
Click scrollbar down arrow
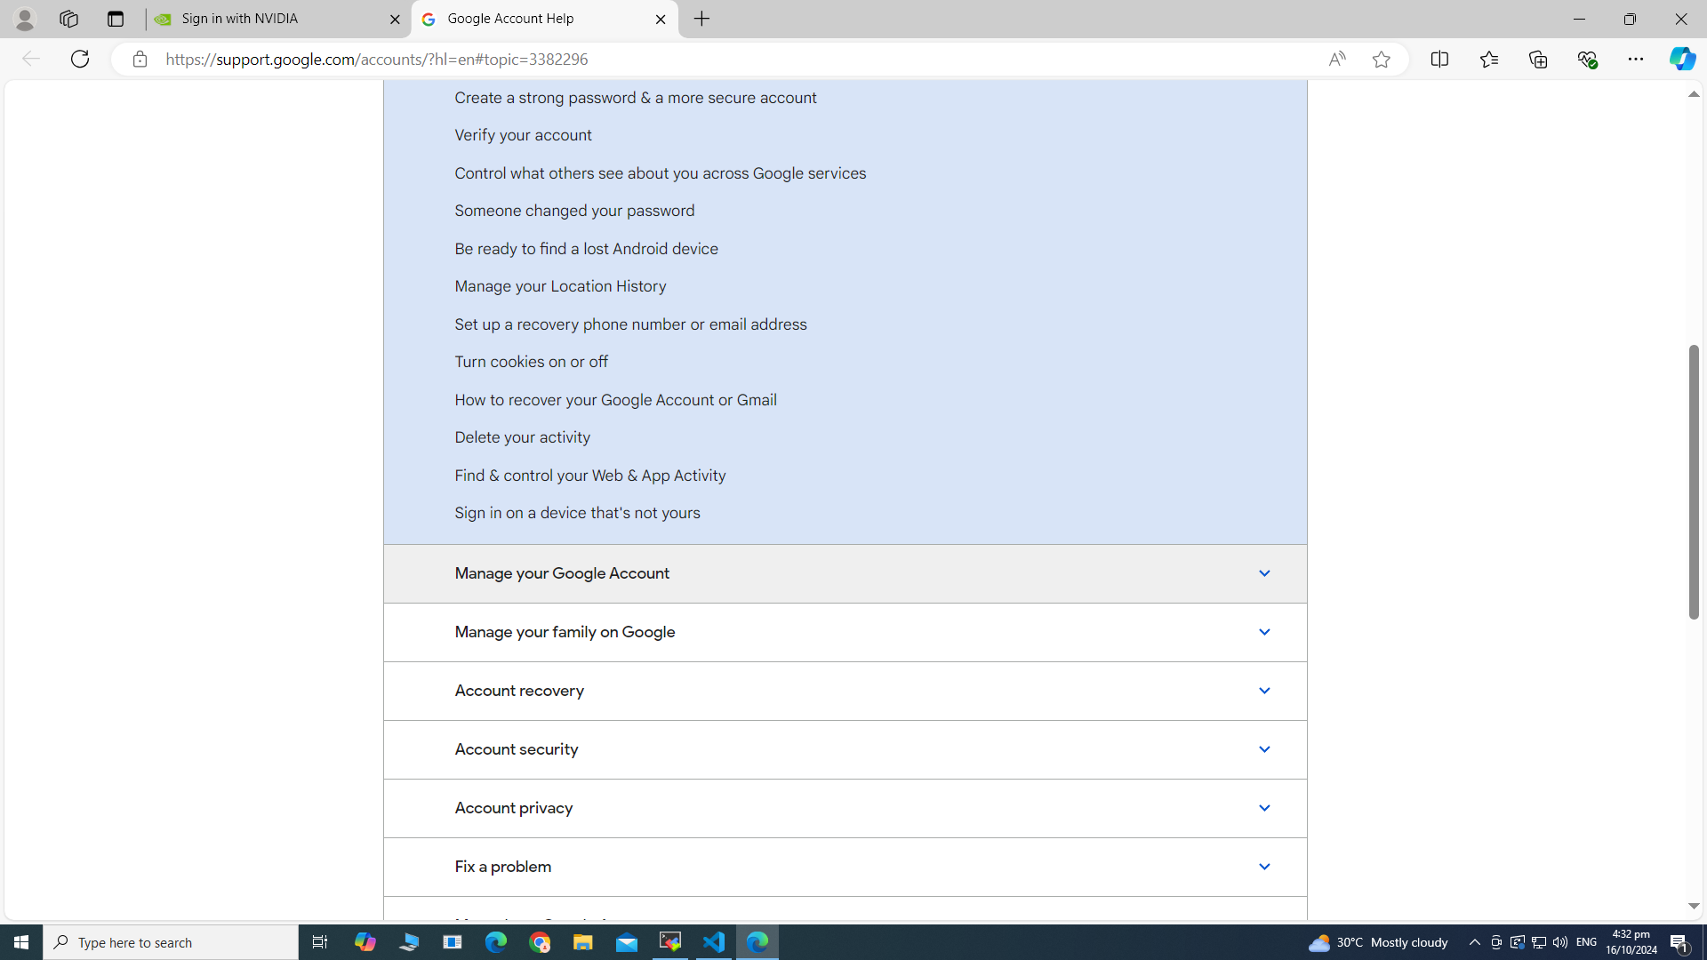(x=1693, y=906)
